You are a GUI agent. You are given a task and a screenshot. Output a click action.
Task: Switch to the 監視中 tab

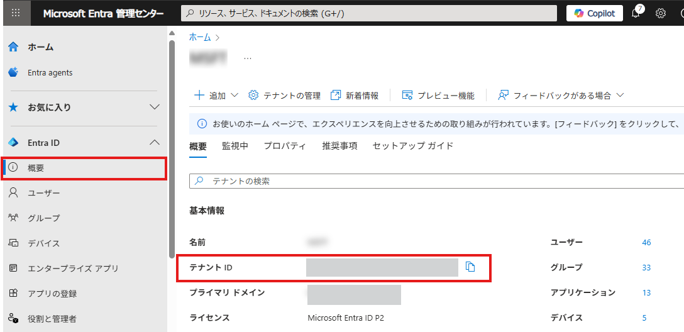click(x=235, y=146)
